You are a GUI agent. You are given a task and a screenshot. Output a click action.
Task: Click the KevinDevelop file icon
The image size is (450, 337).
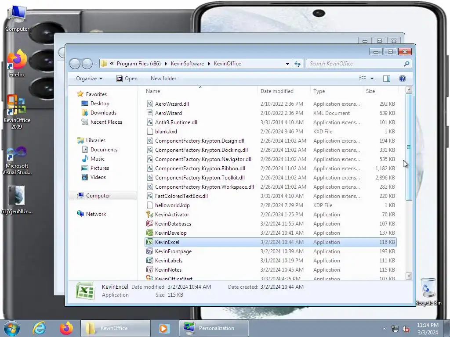(149, 233)
